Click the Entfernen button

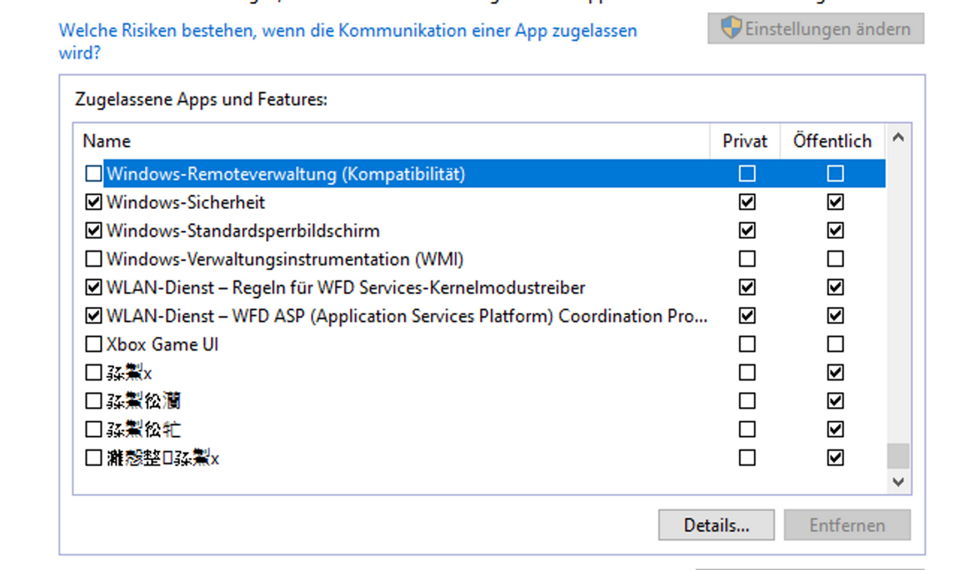coord(847,525)
